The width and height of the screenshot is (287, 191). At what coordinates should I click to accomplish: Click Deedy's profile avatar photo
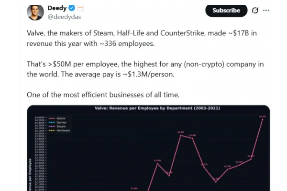(x=35, y=12)
